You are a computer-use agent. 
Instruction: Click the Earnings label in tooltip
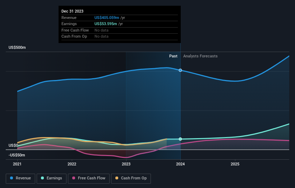(x=69, y=24)
